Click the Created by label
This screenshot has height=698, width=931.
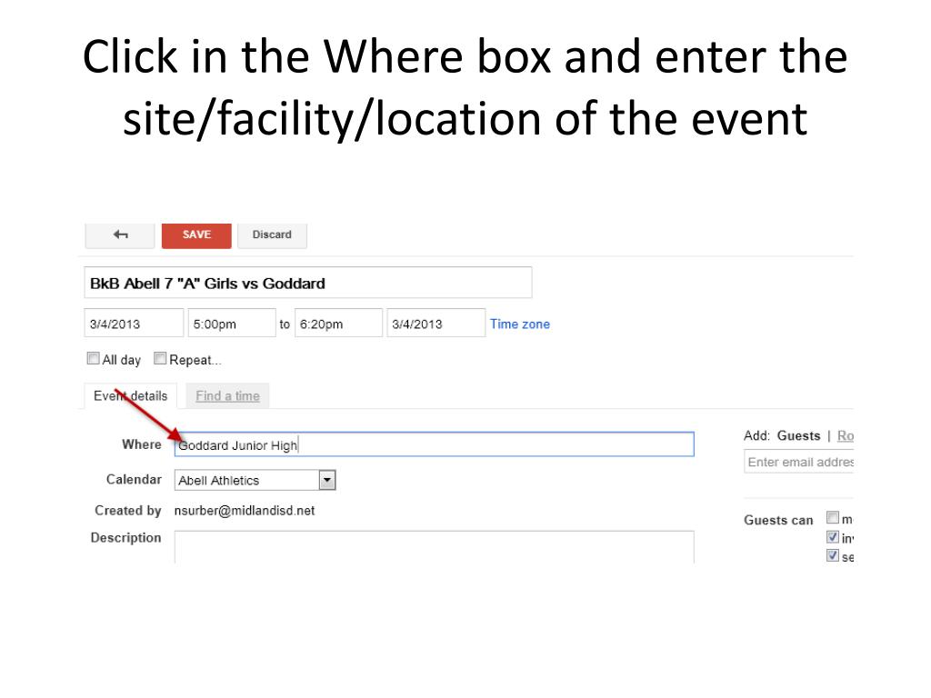click(x=127, y=511)
